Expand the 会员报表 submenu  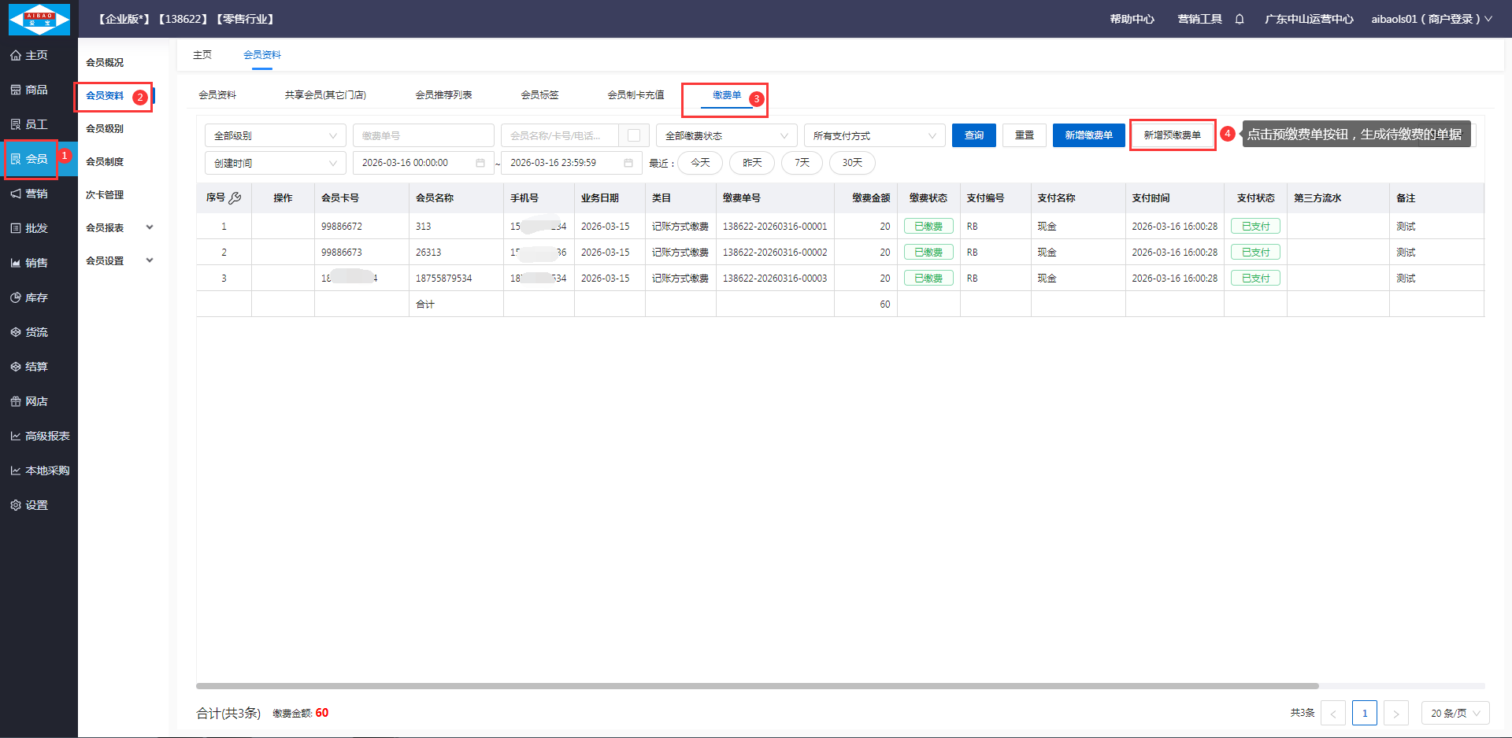(119, 227)
